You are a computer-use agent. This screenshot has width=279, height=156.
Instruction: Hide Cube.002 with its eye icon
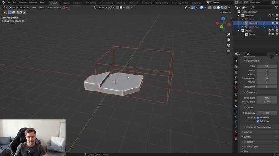273,27
